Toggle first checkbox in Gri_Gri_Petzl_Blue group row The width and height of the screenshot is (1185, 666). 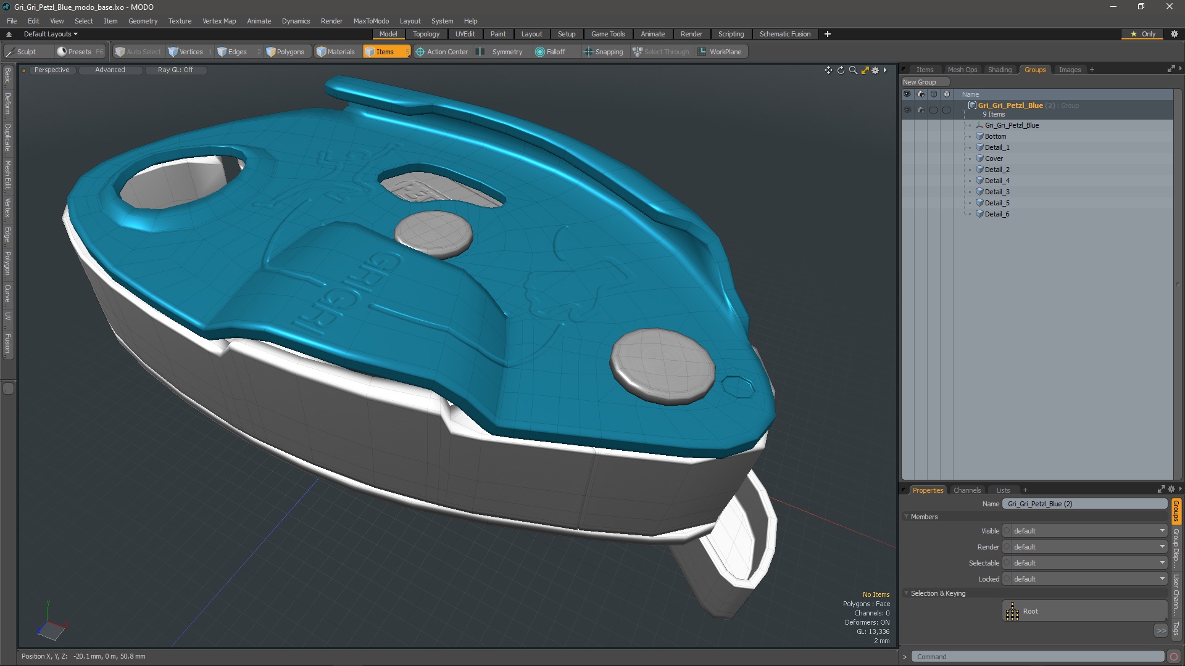pos(934,110)
